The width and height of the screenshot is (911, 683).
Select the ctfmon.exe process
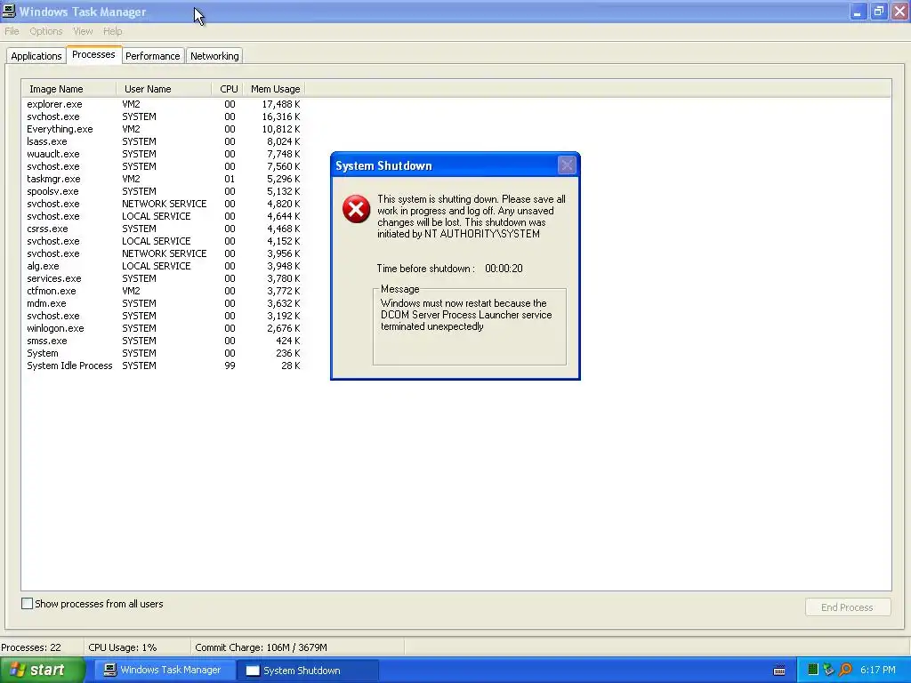(x=164, y=291)
